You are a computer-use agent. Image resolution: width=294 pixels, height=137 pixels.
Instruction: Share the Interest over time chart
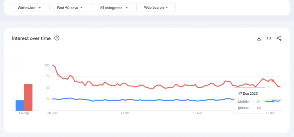(279, 38)
